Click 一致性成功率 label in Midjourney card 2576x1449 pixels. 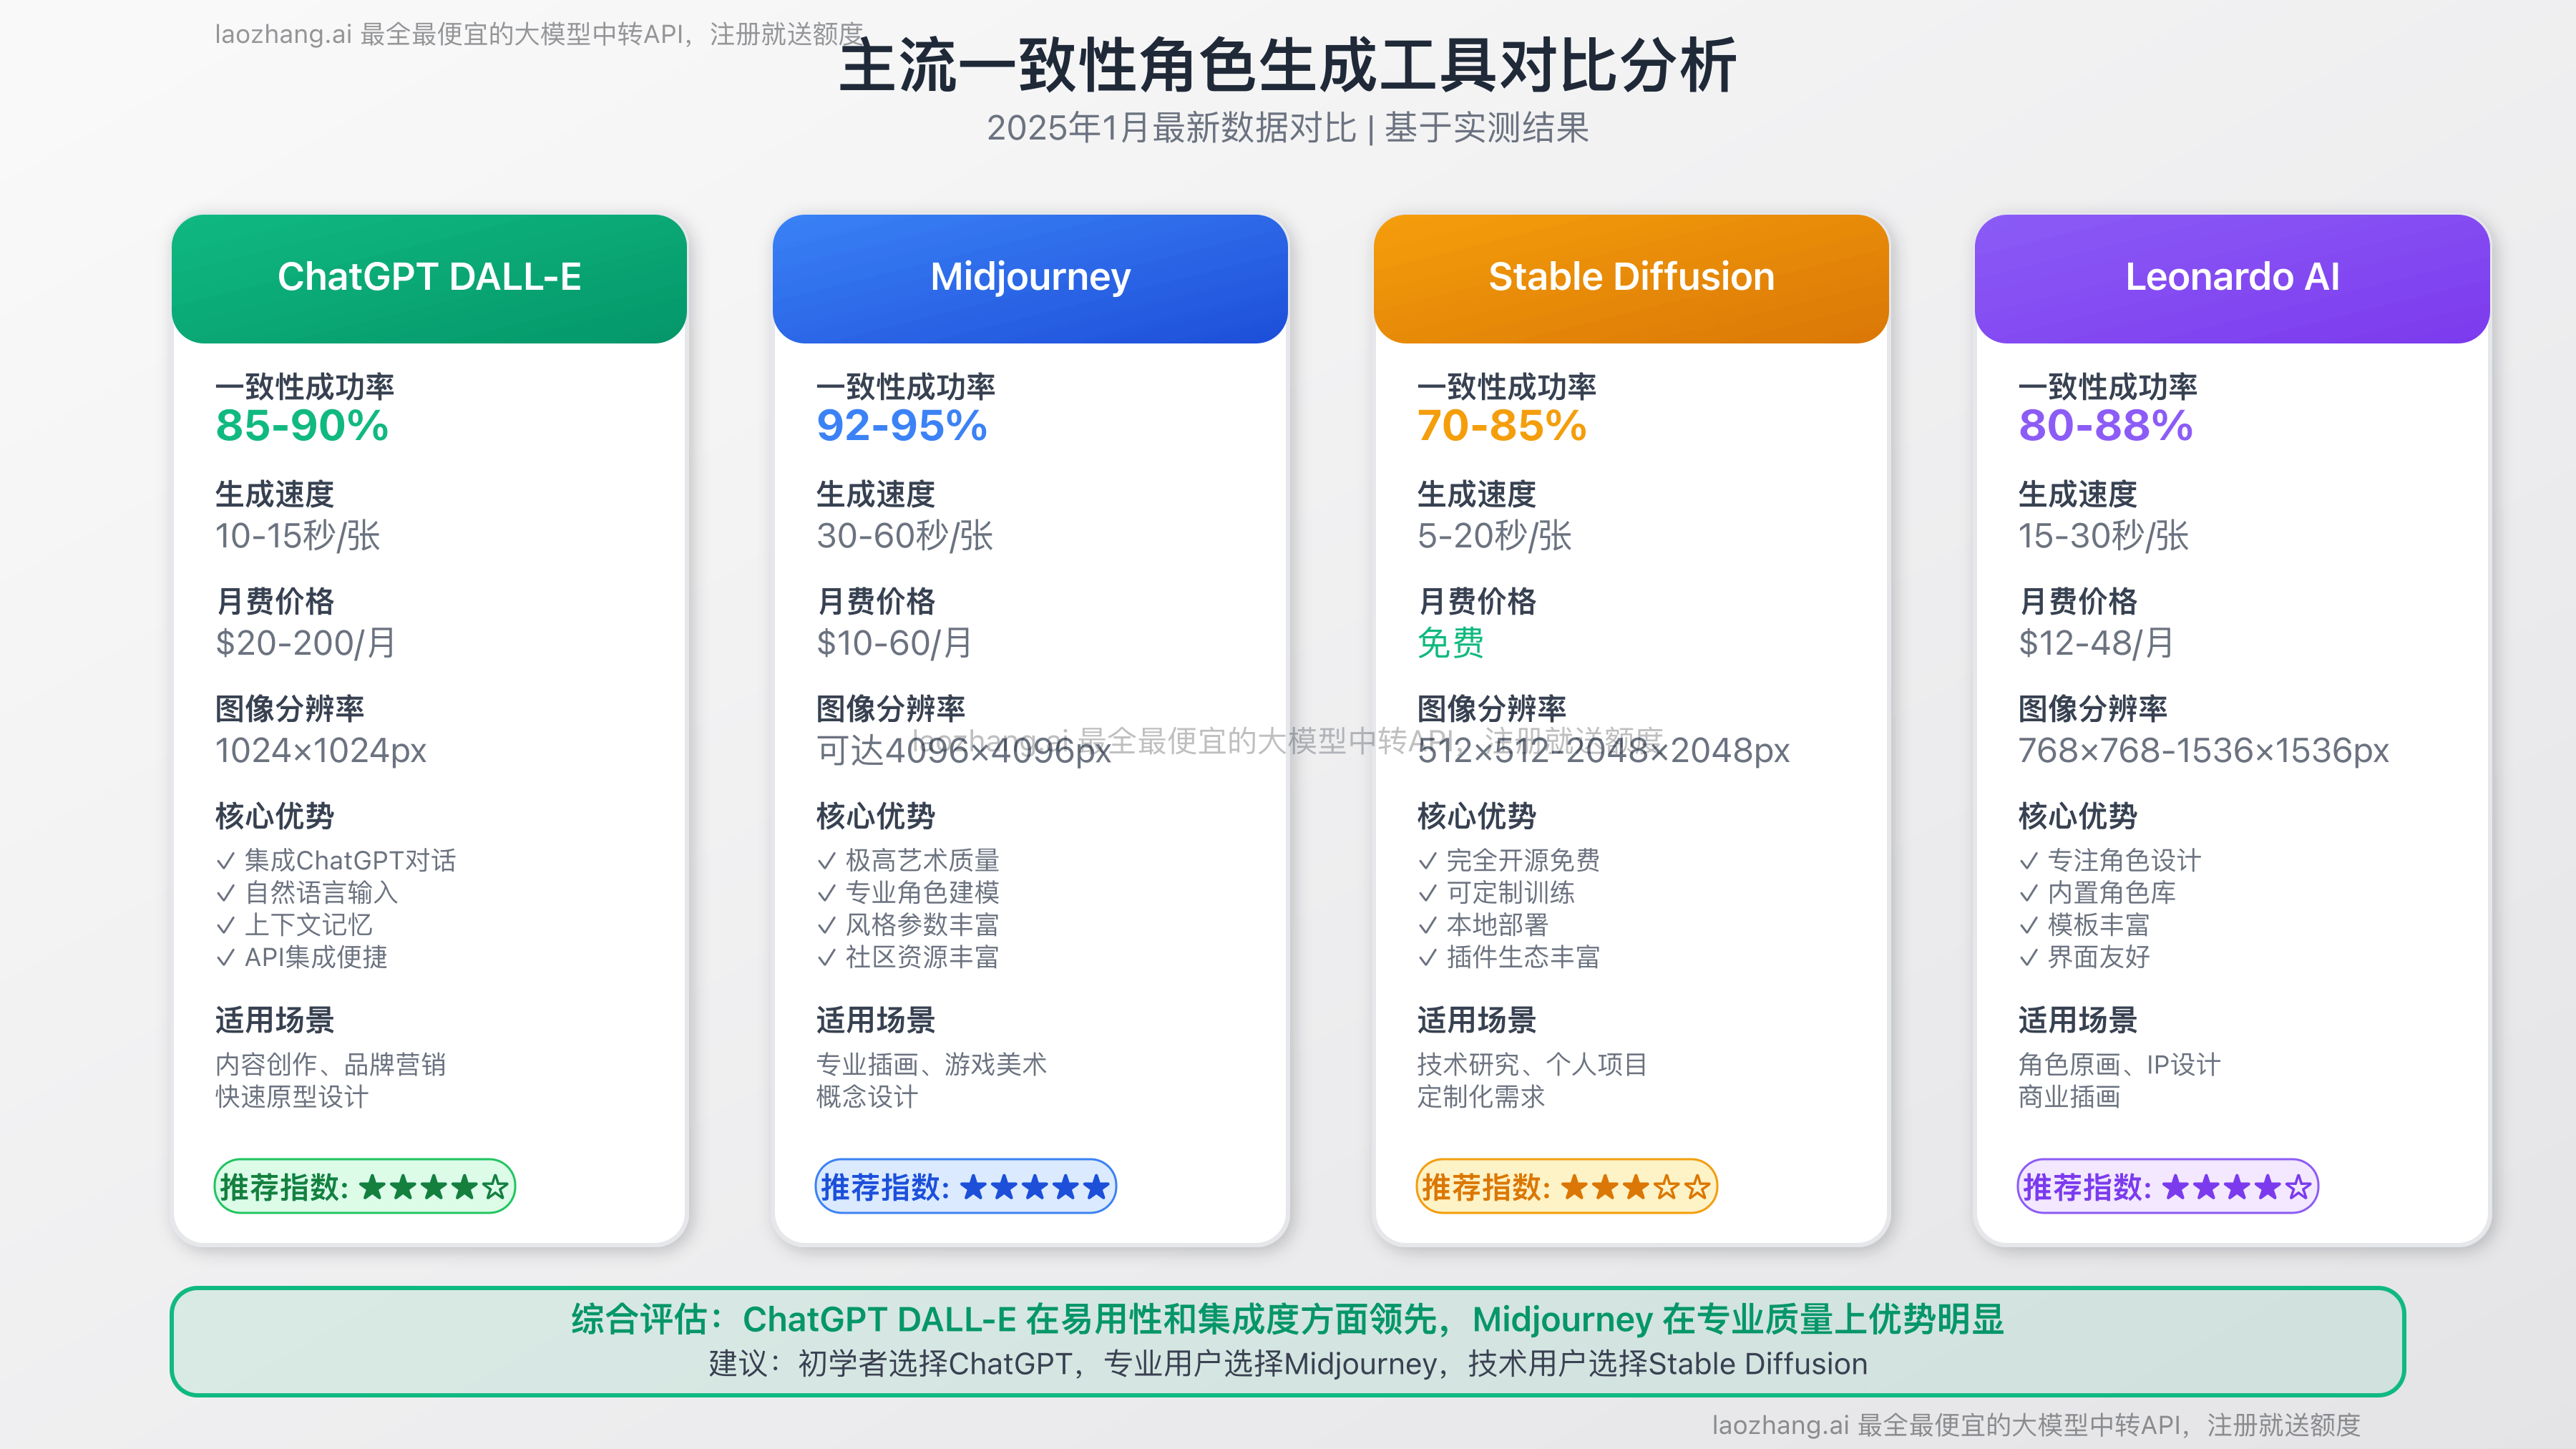pos(906,386)
